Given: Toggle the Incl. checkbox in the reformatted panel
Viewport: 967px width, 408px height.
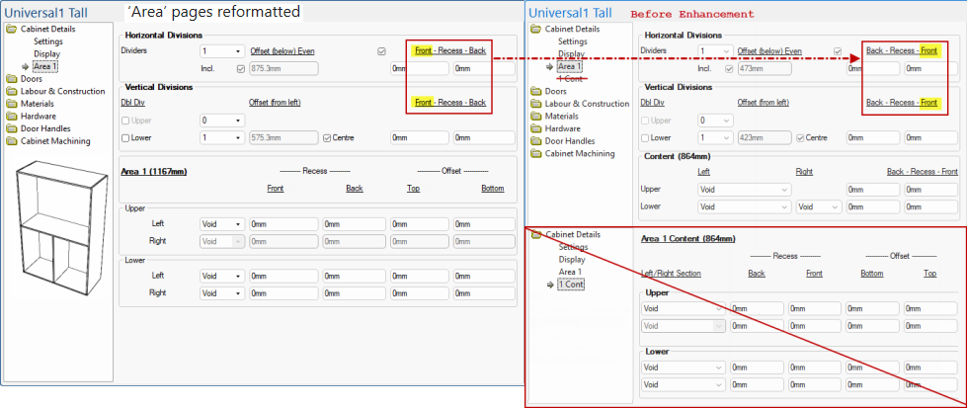Looking at the screenshot, I should (241, 68).
